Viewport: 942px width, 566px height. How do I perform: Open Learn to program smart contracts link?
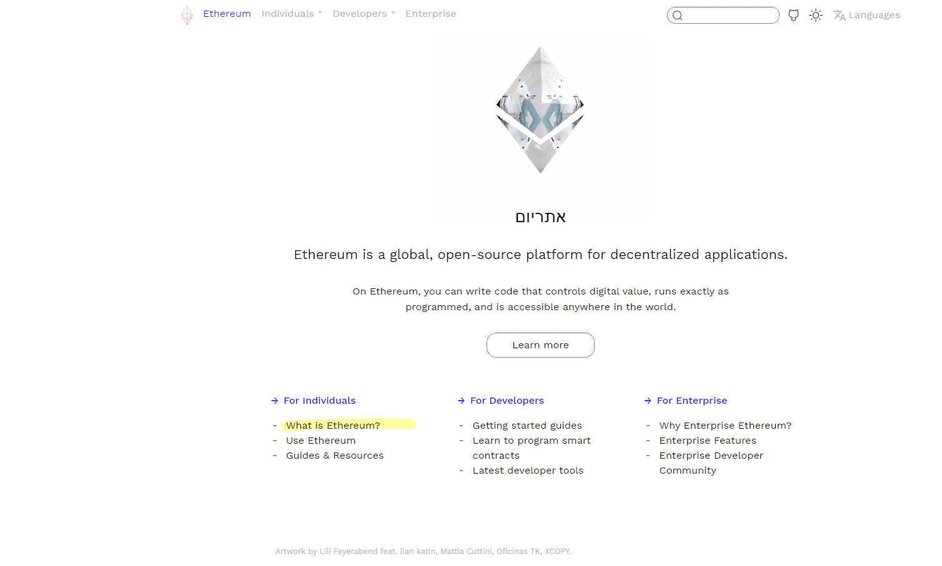[x=532, y=448]
